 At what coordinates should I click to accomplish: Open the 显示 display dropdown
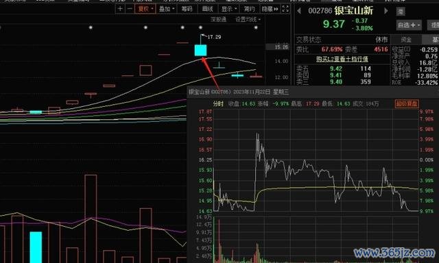tap(229, 9)
